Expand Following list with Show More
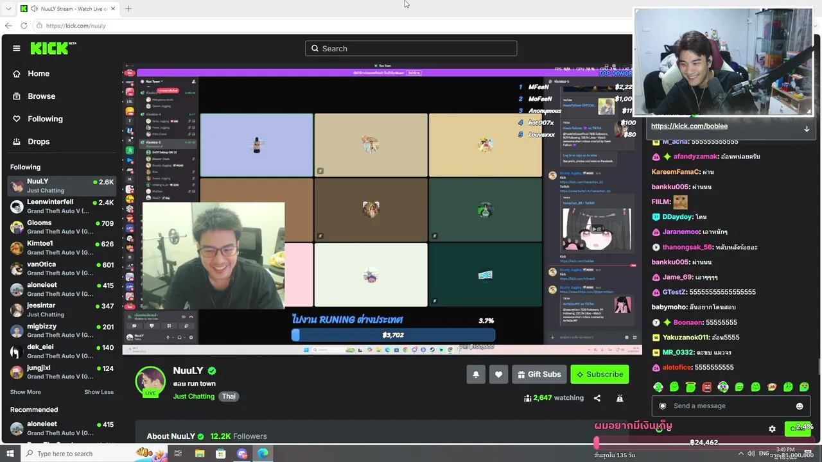Screen dimensions: 822x462 [x=26, y=392]
